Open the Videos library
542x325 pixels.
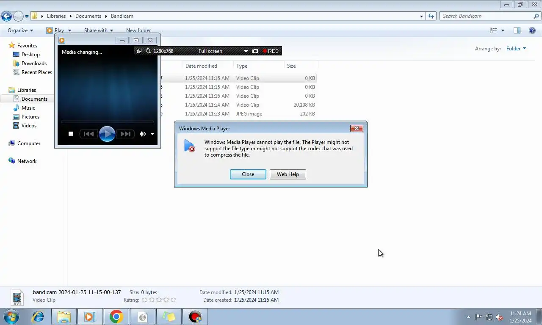[29, 126]
